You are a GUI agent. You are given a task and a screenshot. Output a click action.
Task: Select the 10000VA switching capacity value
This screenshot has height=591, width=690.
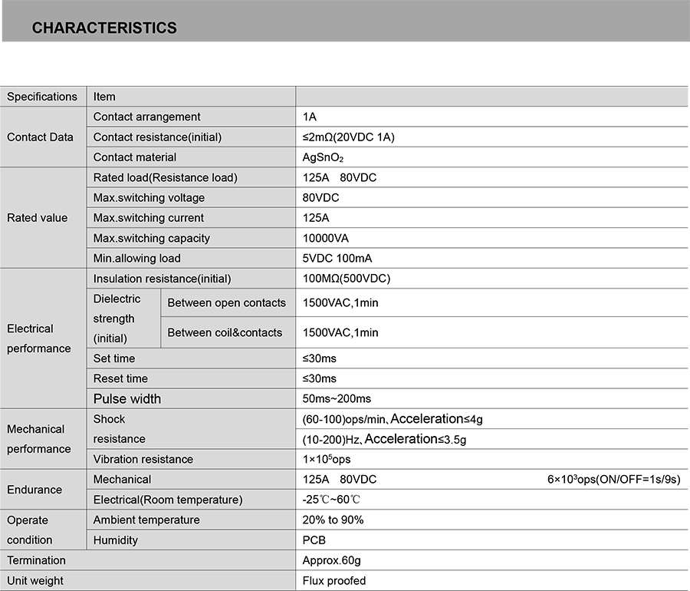click(x=325, y=238)
